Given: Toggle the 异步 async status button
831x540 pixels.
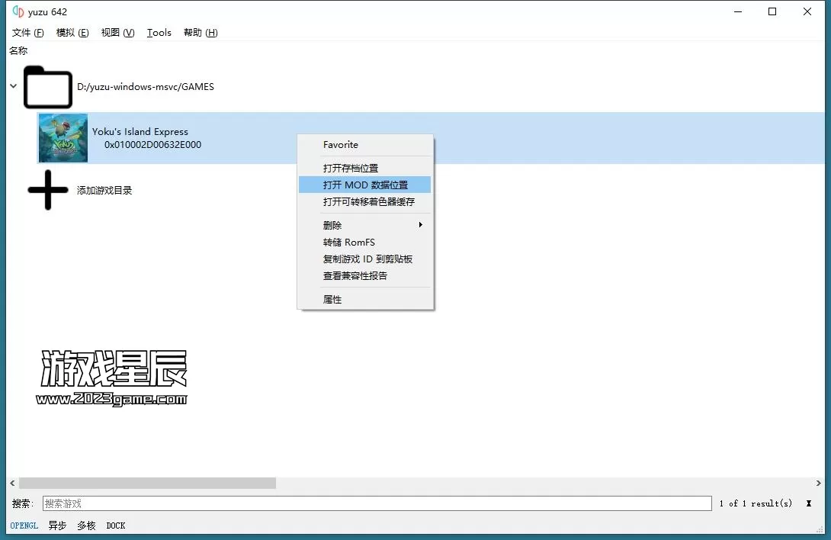Looking at the screenshot, I should click(57, 526).
